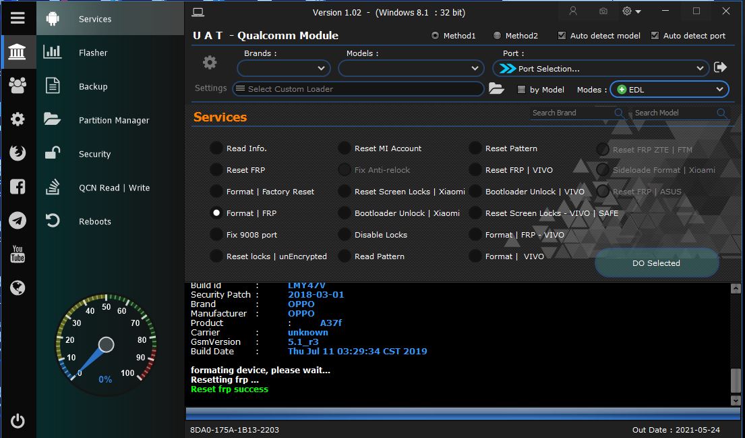
Task: Open the Telegram sidebar icon
Action: pos(18,220)
